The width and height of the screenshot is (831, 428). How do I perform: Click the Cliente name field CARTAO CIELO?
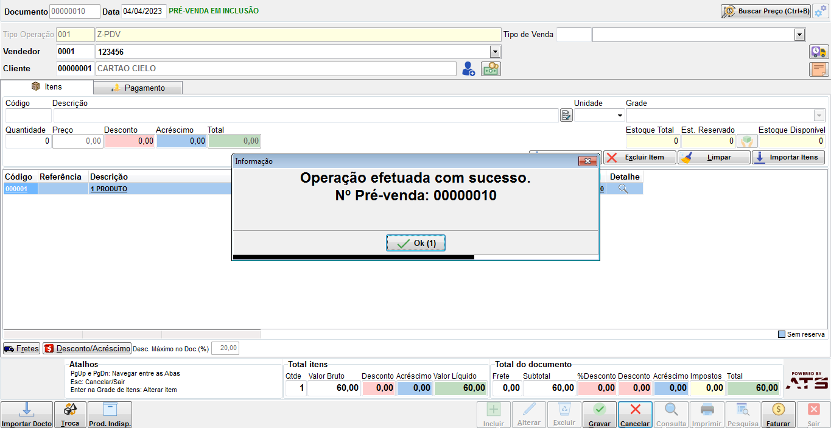(275, 69)
